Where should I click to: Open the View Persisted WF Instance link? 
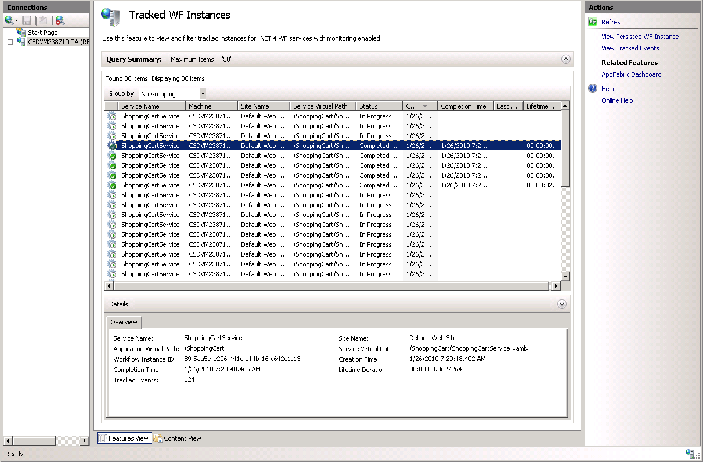point(640,37)
